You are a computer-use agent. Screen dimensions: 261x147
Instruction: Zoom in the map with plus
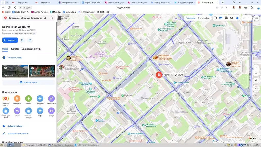click(256, 68)
